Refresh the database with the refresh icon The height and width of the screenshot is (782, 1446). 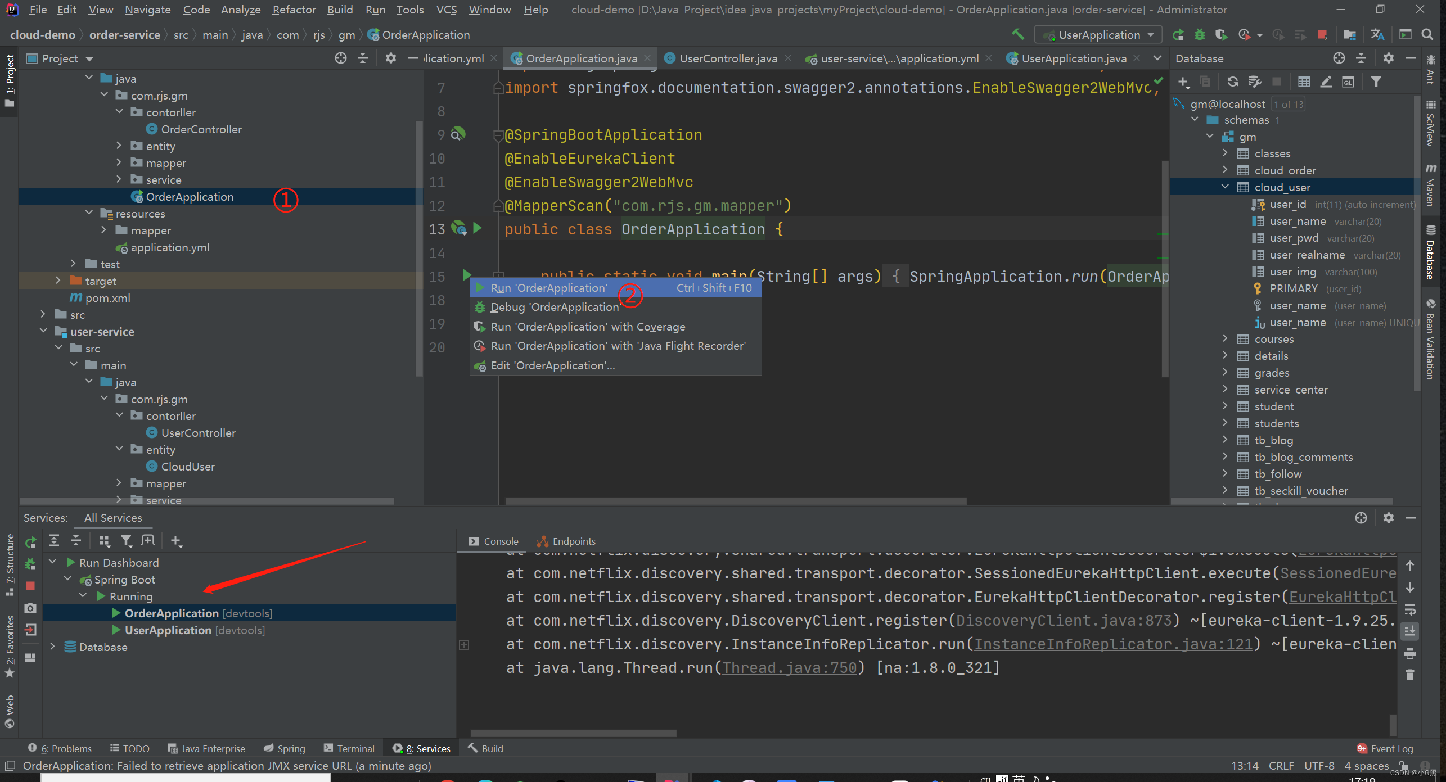[x=1232, y=82]
